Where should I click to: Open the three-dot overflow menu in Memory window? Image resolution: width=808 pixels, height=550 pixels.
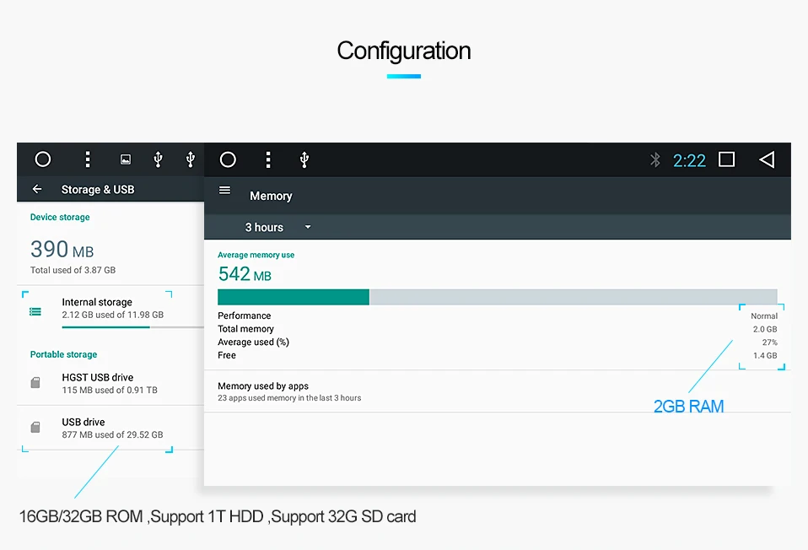click(x=267, y=159)
